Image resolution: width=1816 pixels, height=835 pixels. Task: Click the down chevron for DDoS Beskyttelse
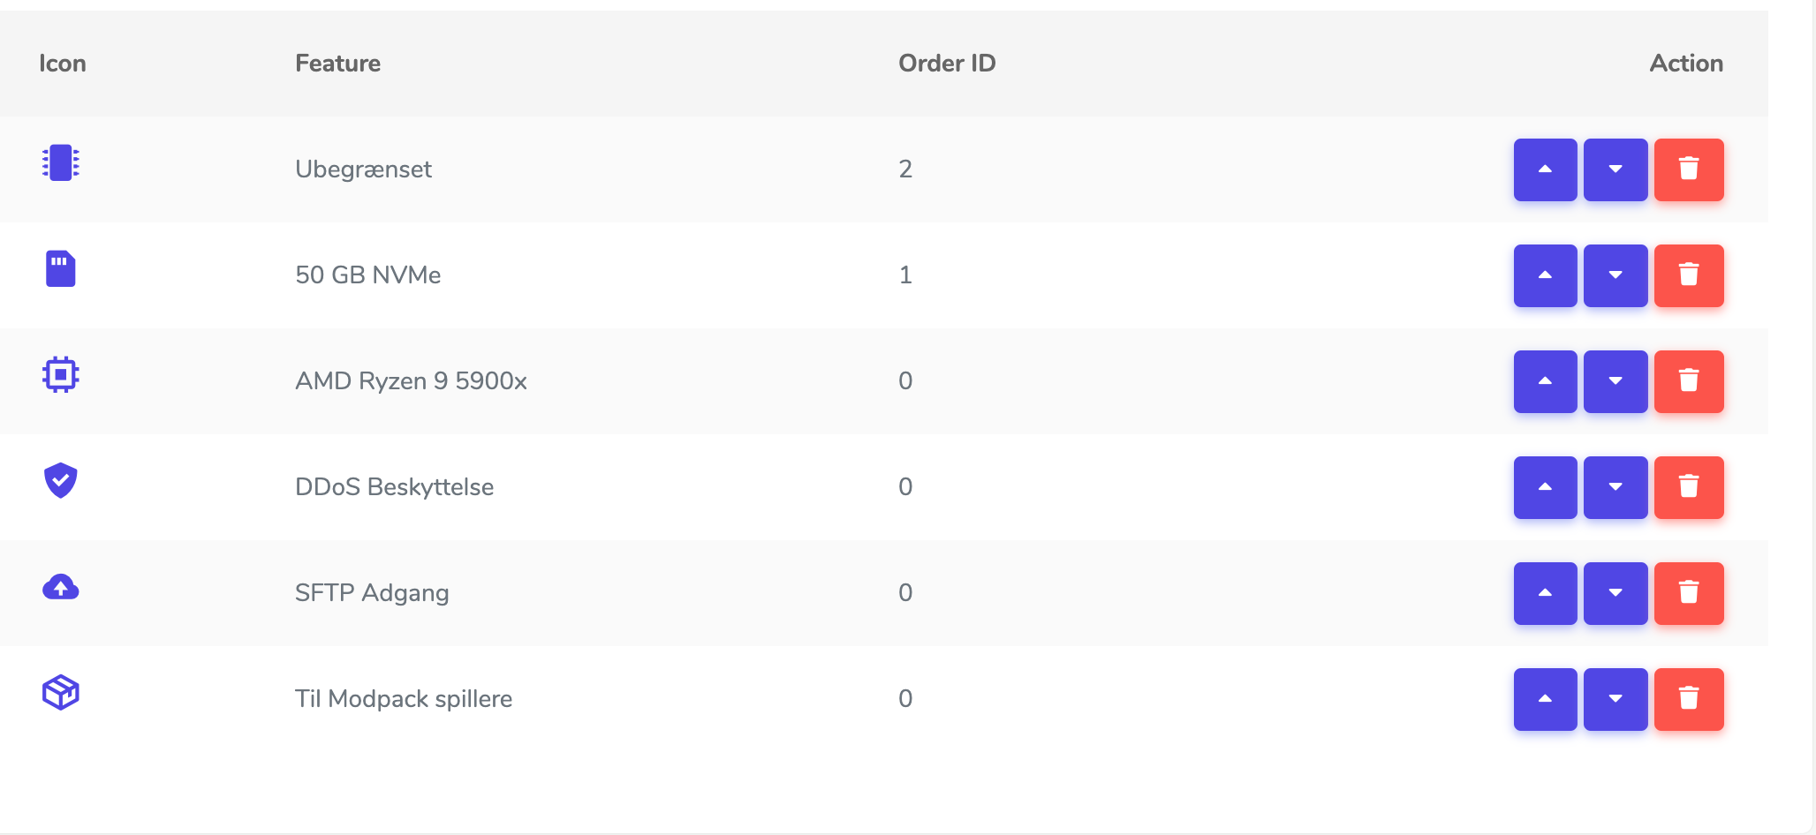point(1615,487)
